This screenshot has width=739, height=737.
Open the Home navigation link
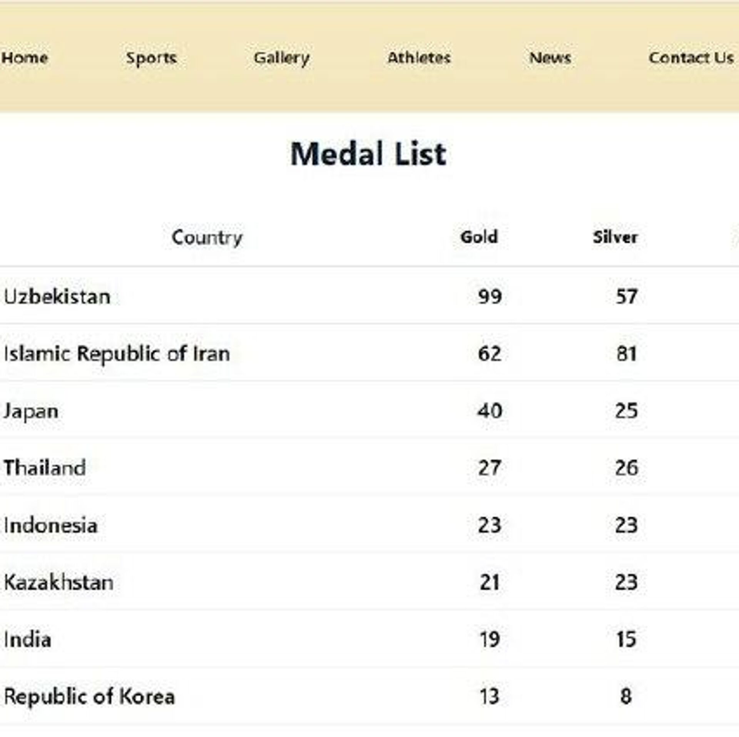pos(25,58)
